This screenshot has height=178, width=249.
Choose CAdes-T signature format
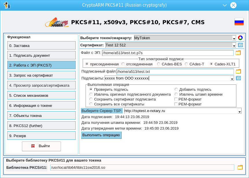pyautogui.click(x=186, y=64)
